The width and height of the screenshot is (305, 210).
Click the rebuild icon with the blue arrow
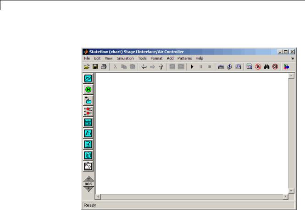(229, 67)
